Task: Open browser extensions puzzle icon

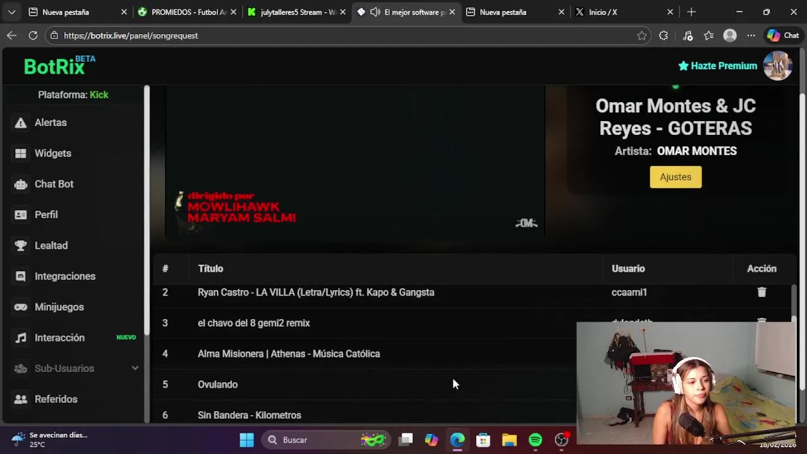Action: [x=663, y=36]
